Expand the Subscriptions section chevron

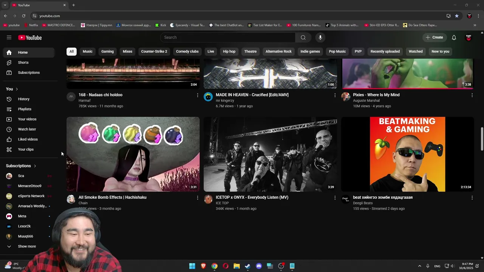(x=35, y=166)
